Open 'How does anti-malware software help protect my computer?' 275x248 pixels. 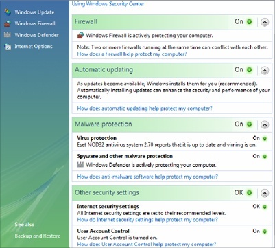point(147,177)
